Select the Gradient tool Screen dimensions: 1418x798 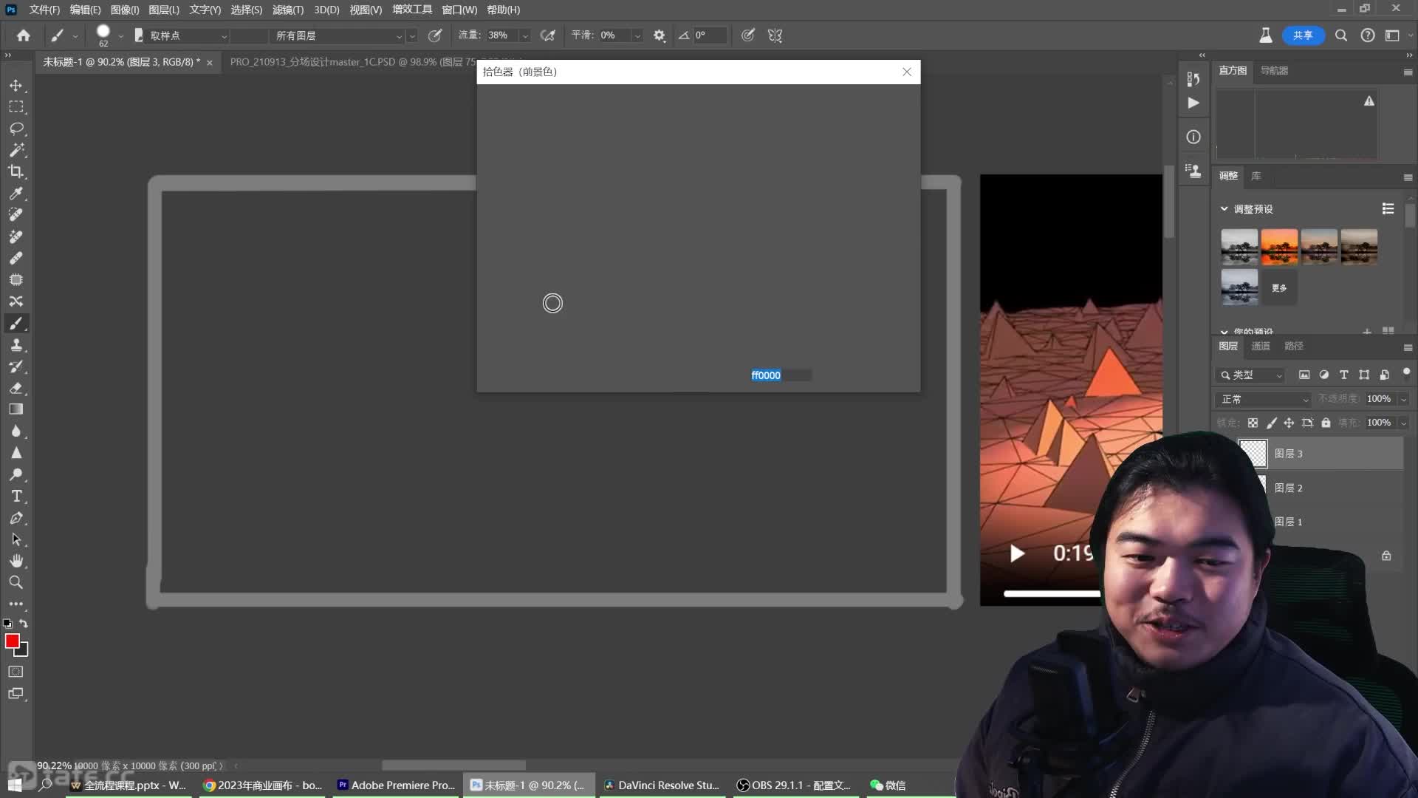pyautogui.click(x=16, y=409)
